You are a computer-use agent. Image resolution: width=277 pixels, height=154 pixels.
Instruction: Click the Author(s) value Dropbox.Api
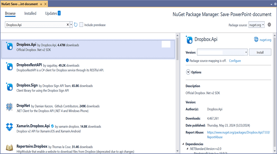215,109
